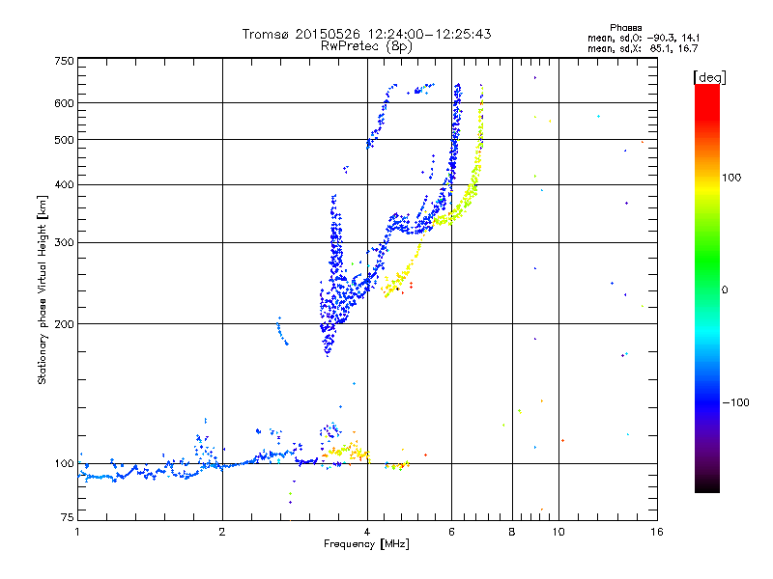Click the "16" frequency tick label

pyautogui.click(x=657, y=532)
